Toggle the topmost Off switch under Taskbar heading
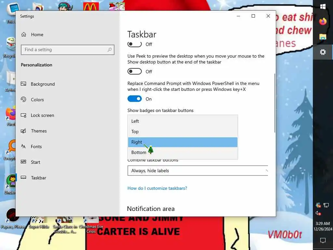 [x=134, y=44]
